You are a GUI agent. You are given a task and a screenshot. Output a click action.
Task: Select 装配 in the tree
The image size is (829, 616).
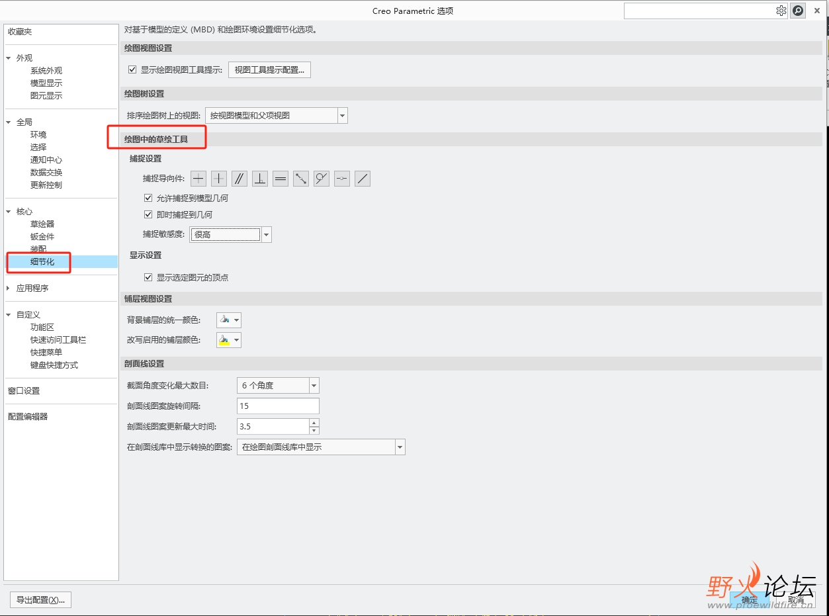[38, 249]
